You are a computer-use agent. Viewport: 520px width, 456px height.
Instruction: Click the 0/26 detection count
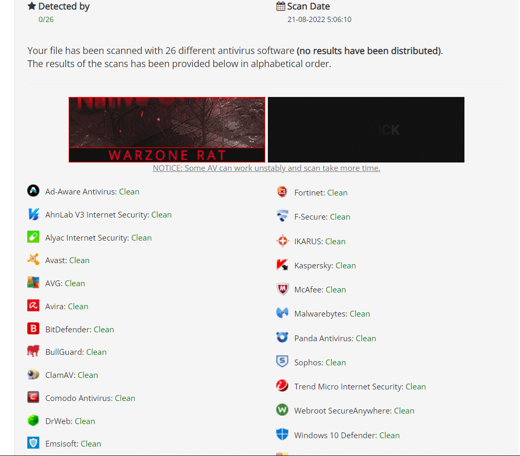[x=46, y=19]
